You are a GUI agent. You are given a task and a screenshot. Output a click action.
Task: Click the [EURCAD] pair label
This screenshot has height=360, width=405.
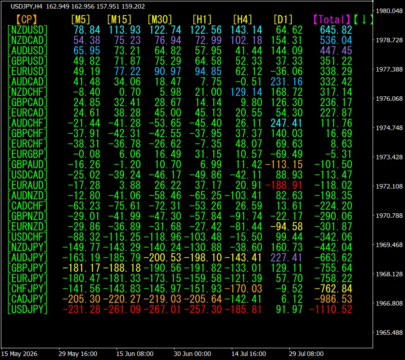point(27,112)
